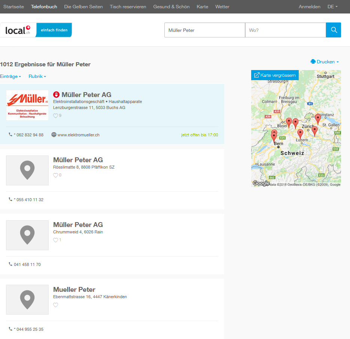
Task: Open Die Gelben Seiten in navigation
Action: 83,7
